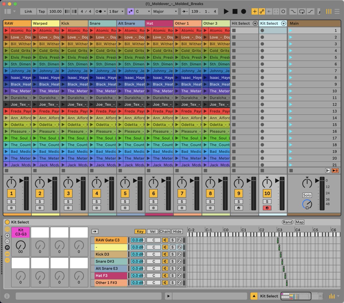Click the Play button in the transport bar
Viewport: 344px width, 303px height.
coord(226,11)
